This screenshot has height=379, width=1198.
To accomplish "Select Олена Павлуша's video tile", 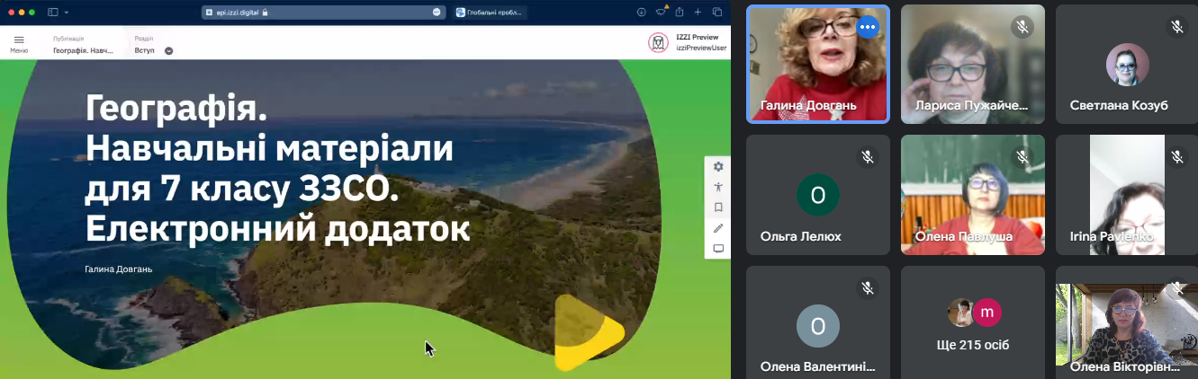I will 973,193.
